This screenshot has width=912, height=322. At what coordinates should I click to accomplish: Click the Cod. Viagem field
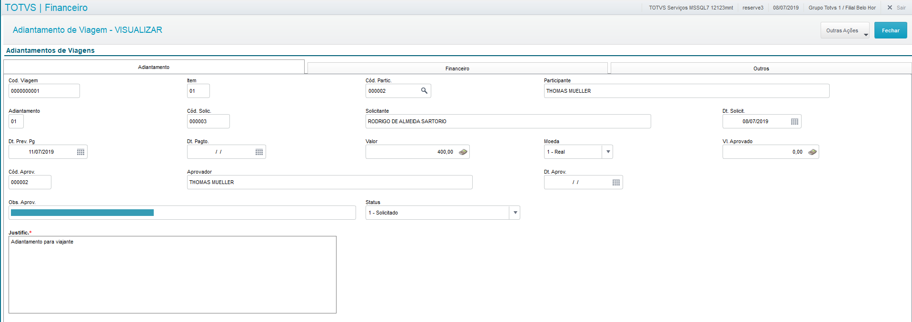44,91
